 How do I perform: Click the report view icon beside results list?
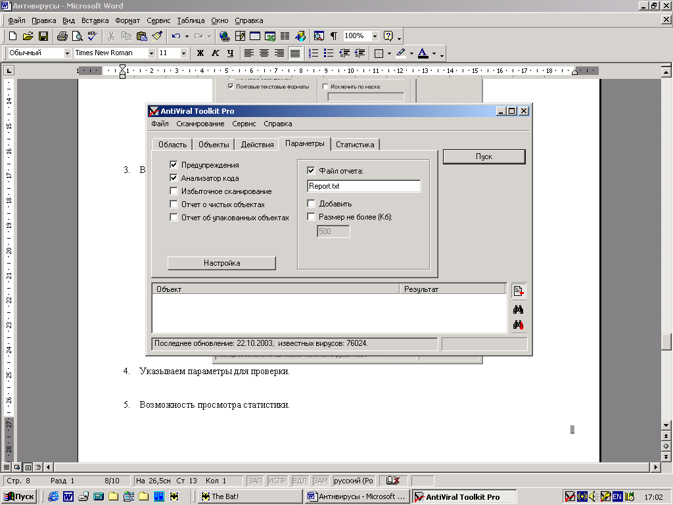coord(519,291)
